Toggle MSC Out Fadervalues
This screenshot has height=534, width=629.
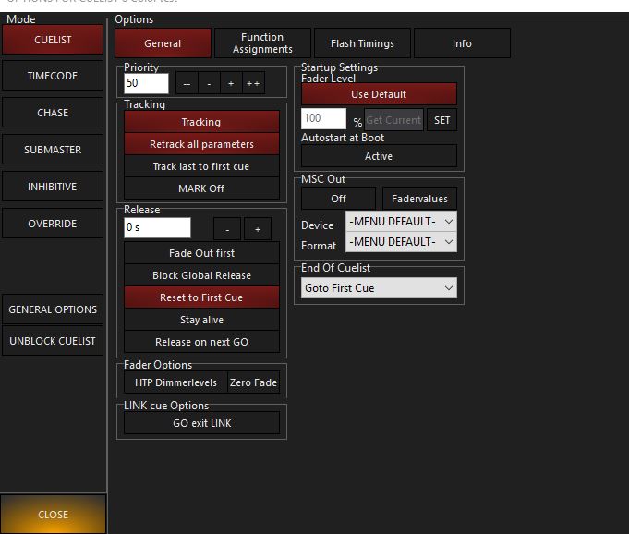pyautogui.click(x=419, y=199)
